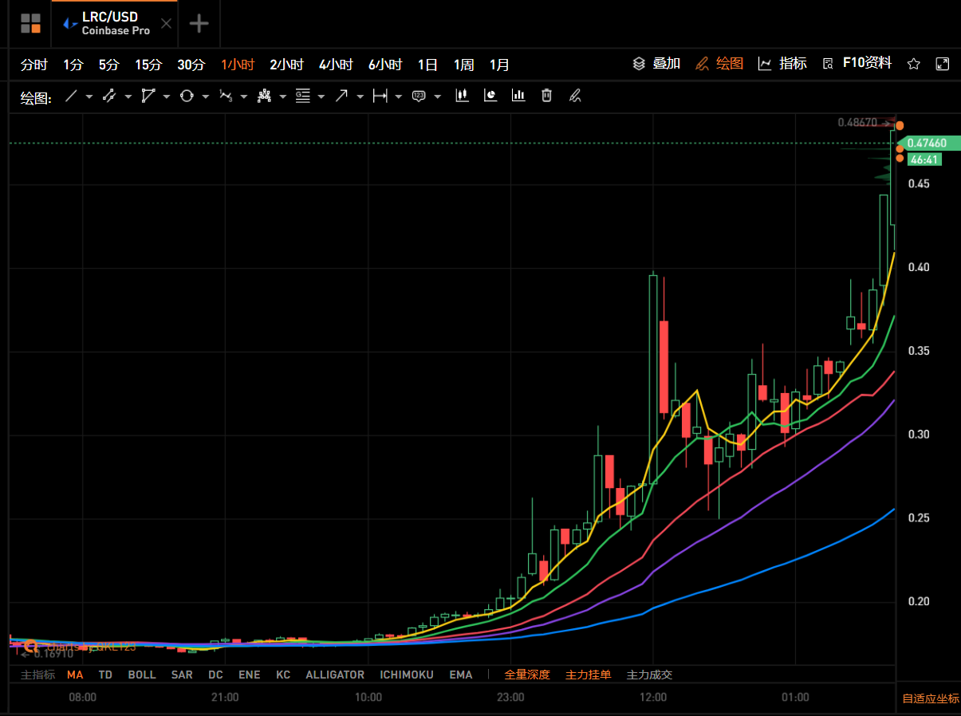The height and width of the screenshot is (716, 961).
Task: Expand the text annotation tool dropdown arrow
Action: coord(437,97)
